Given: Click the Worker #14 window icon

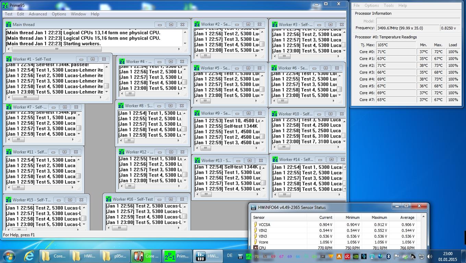Looking at the screenshot, I should (275, 159).
